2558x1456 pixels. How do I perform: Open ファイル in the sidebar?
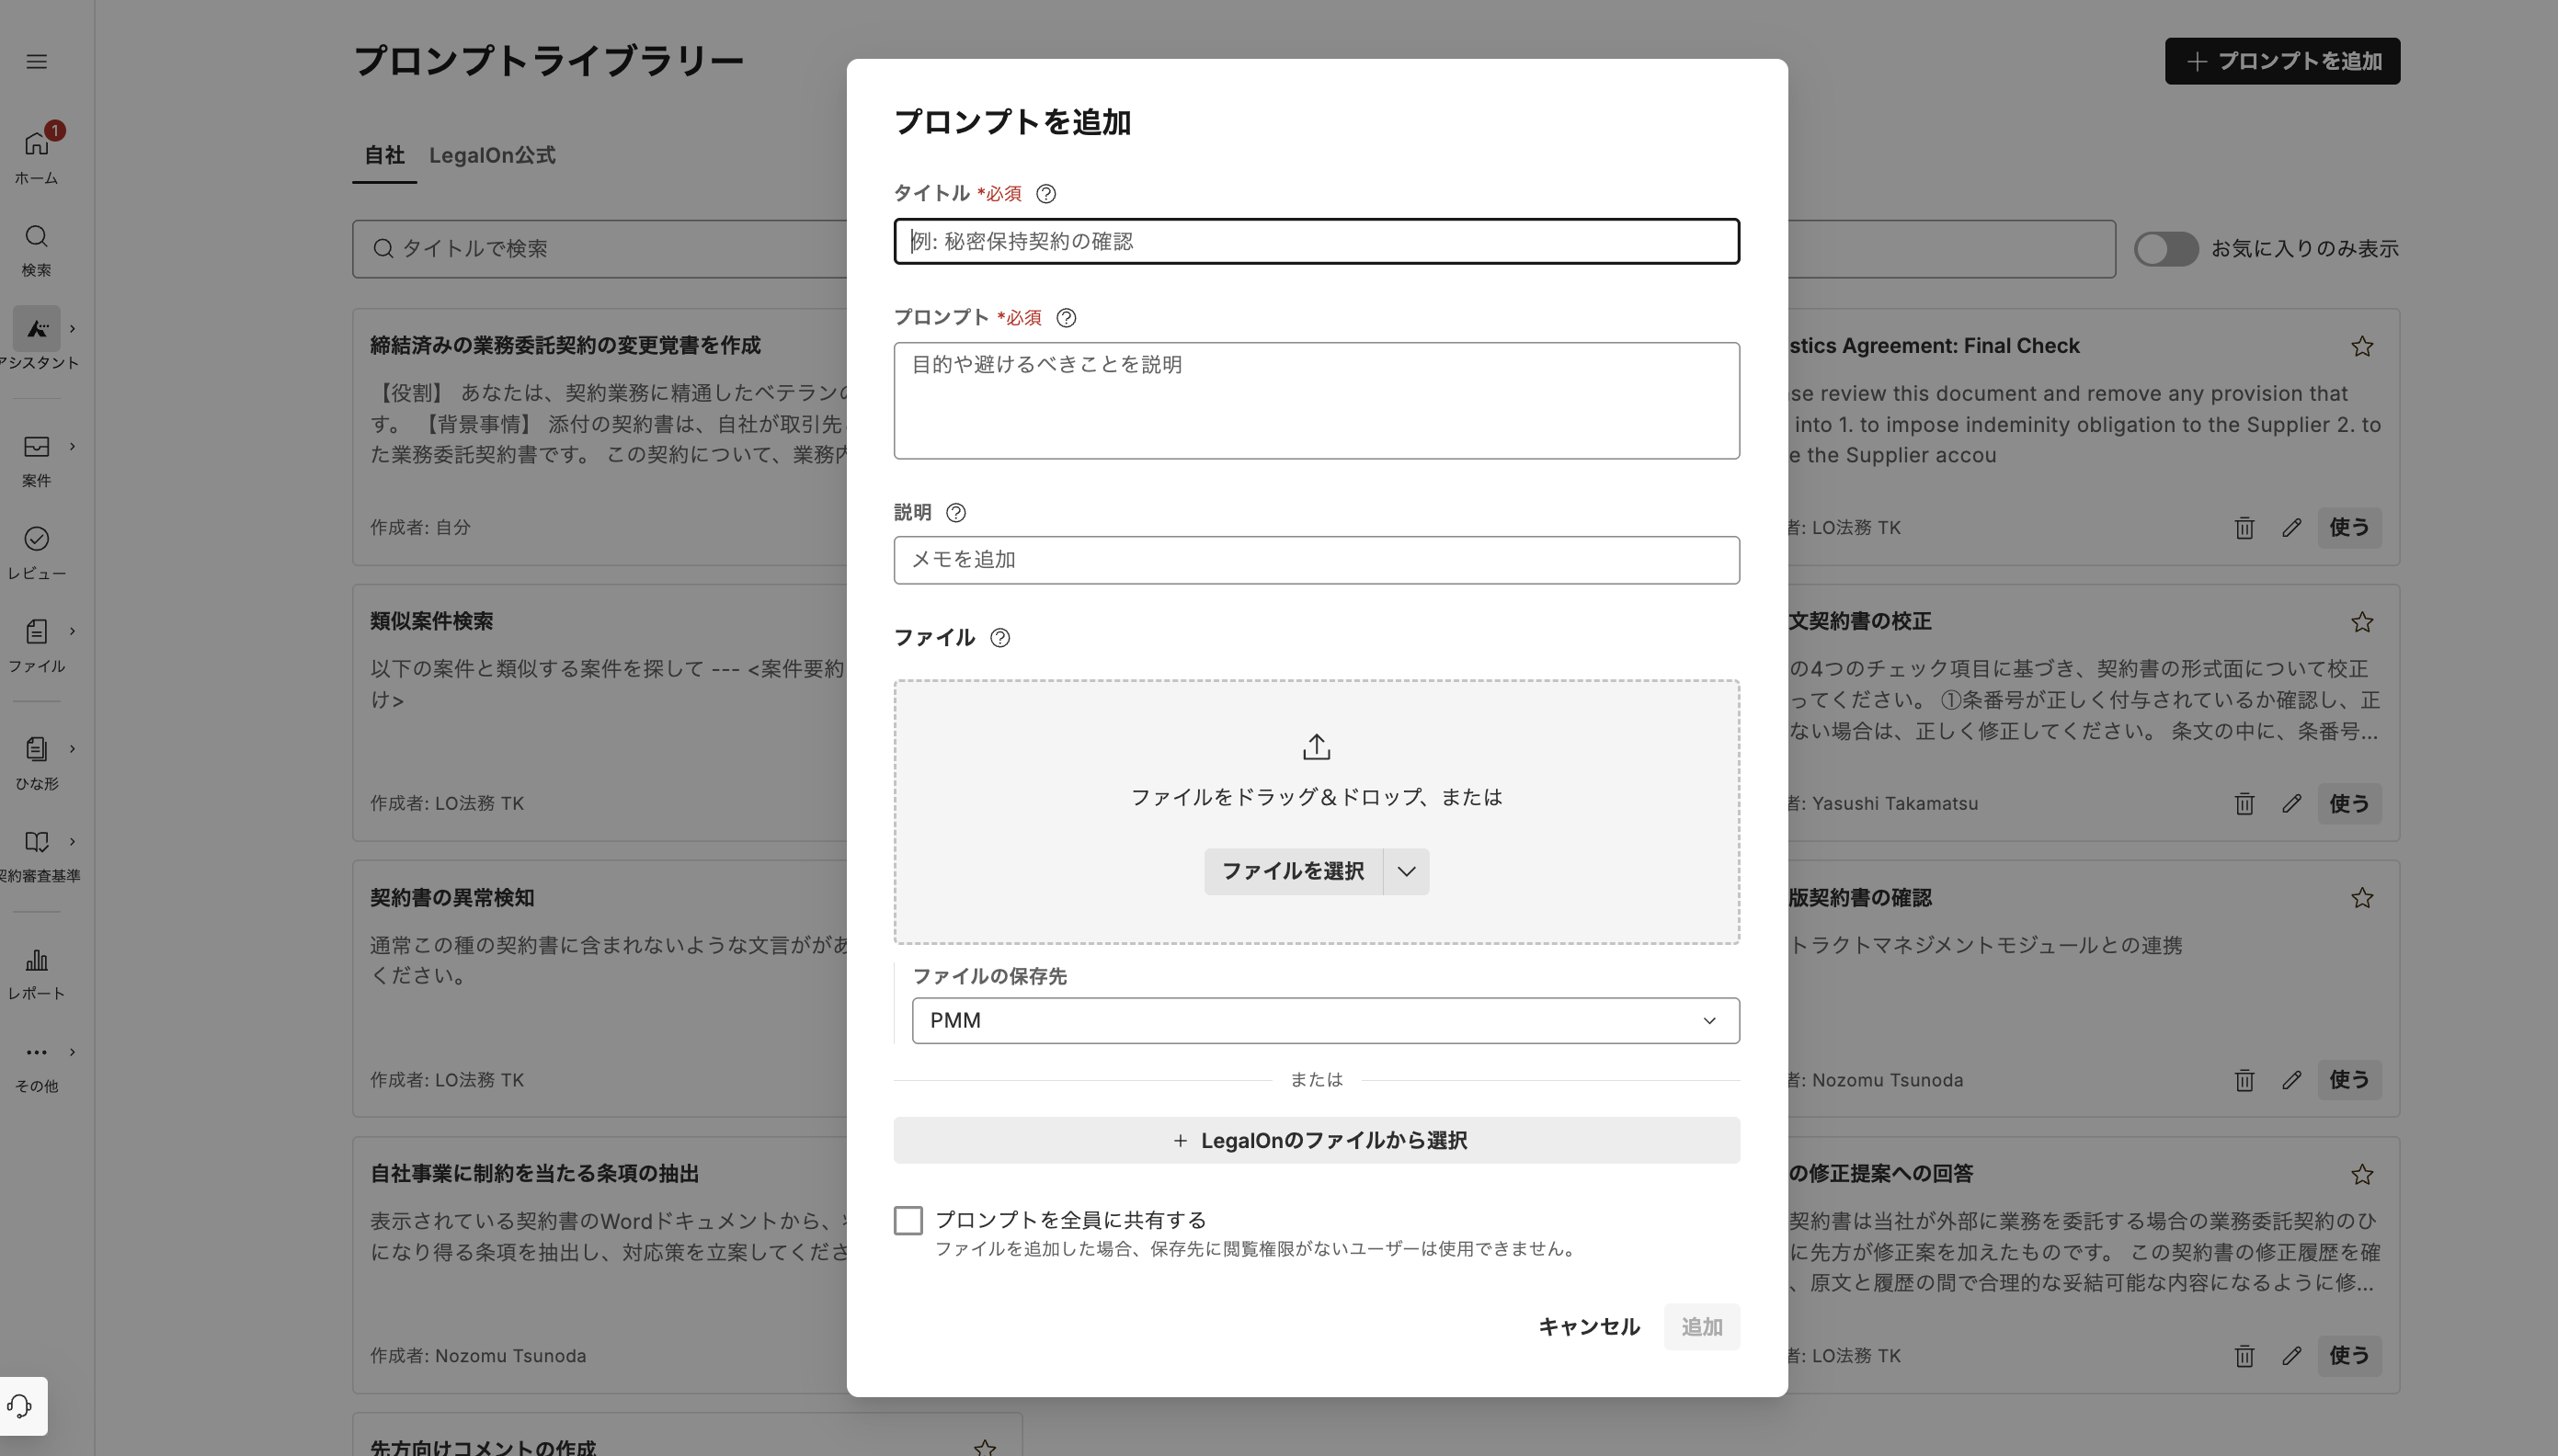click(x=37, y=645)
